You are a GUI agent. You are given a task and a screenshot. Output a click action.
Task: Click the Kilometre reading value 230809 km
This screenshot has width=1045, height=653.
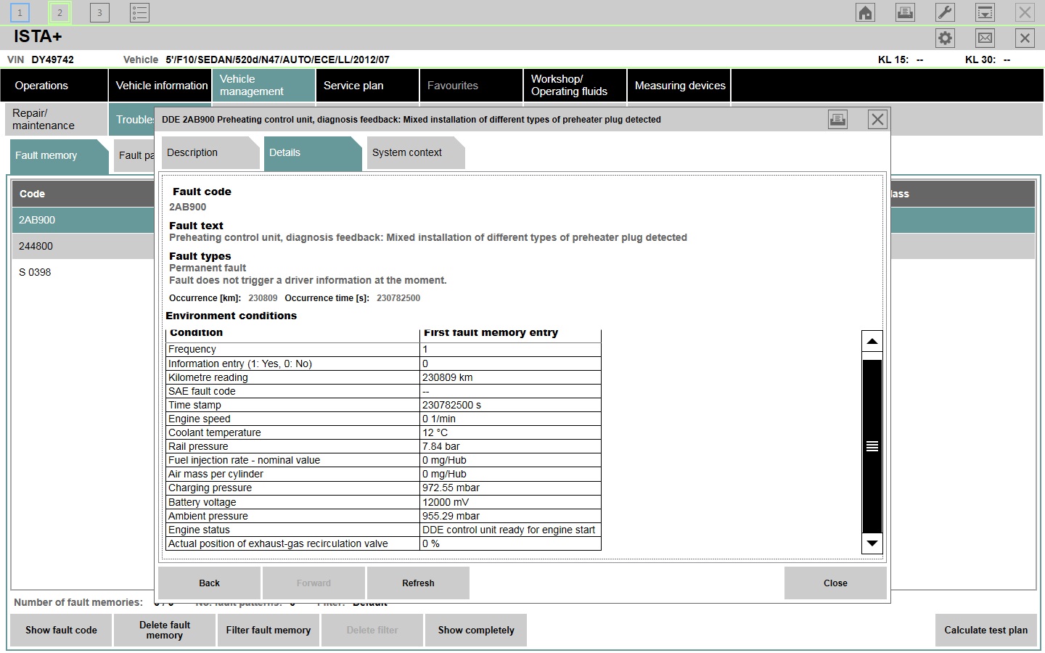[x=448, y=377]
